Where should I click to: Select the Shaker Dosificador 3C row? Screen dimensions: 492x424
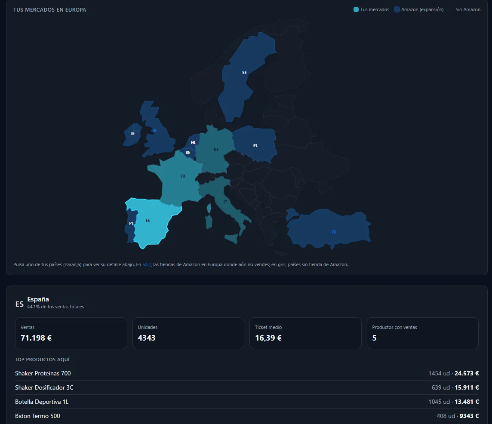246,387
